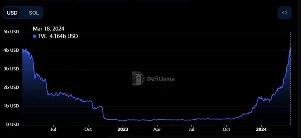The height and width of the screenshot is (138, 301).
Task: Select the Apr marker on time axis
Action: tap(157, 129)
